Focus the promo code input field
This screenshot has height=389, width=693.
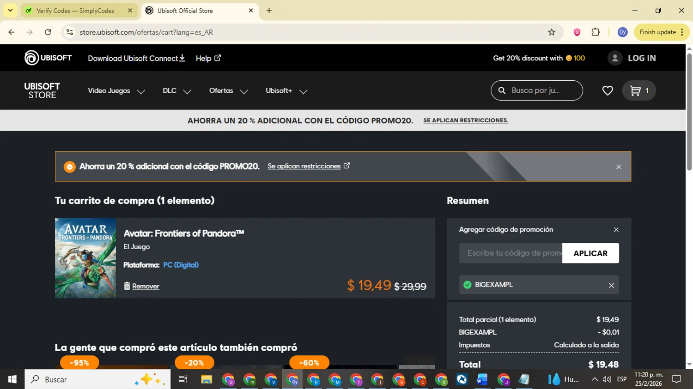tap(511, 253)
